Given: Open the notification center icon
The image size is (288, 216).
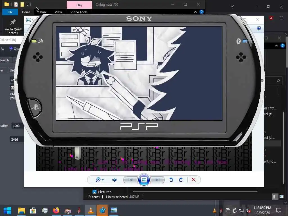Looking at the screenshot, I should point(279,210).
